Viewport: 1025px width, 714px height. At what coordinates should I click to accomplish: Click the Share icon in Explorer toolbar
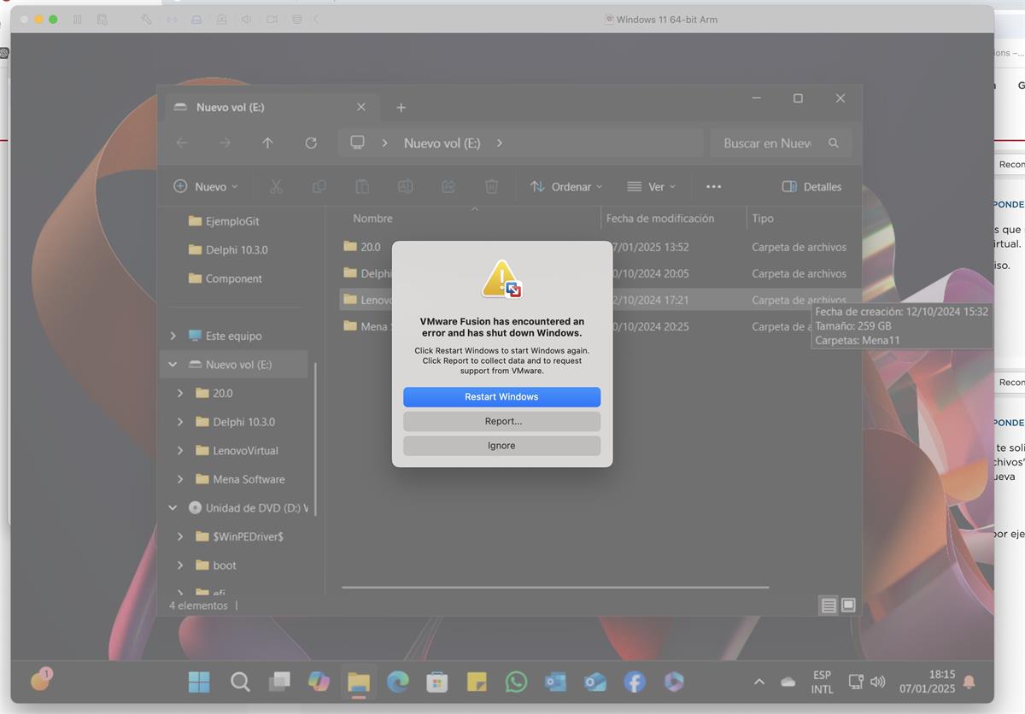(x=448, y=186)
